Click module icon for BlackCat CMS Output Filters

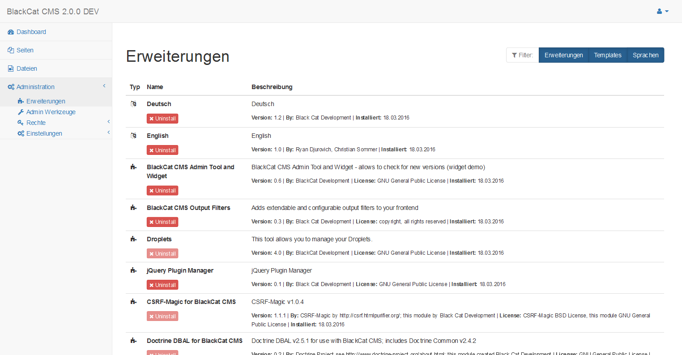click(x=133, y=208)
